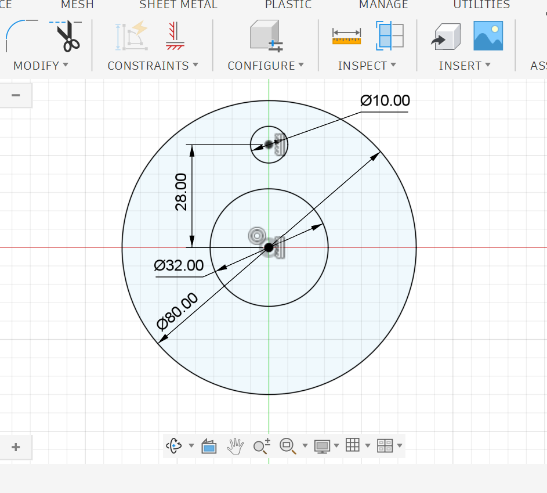Collapse panel with the minus button
Image resolution: width=547 pixels, height=493 pixels.
[x=16, y=95]
